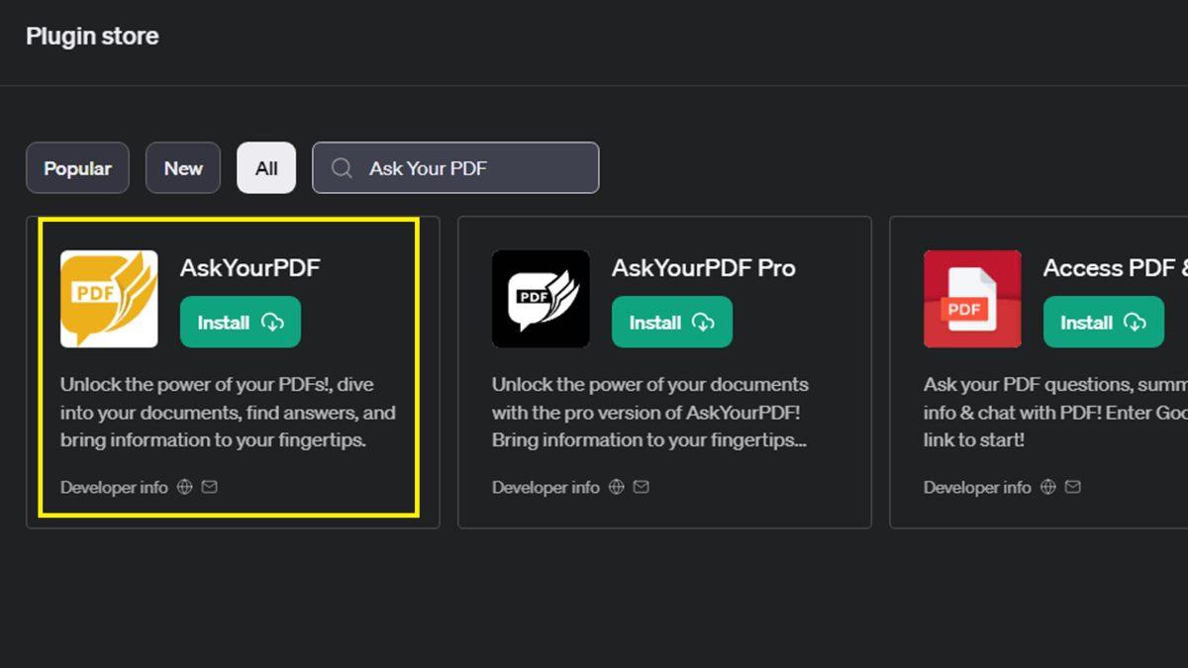
Task: Open AskYourPDF Pro developer website globe icon
Action: point(616,487)
